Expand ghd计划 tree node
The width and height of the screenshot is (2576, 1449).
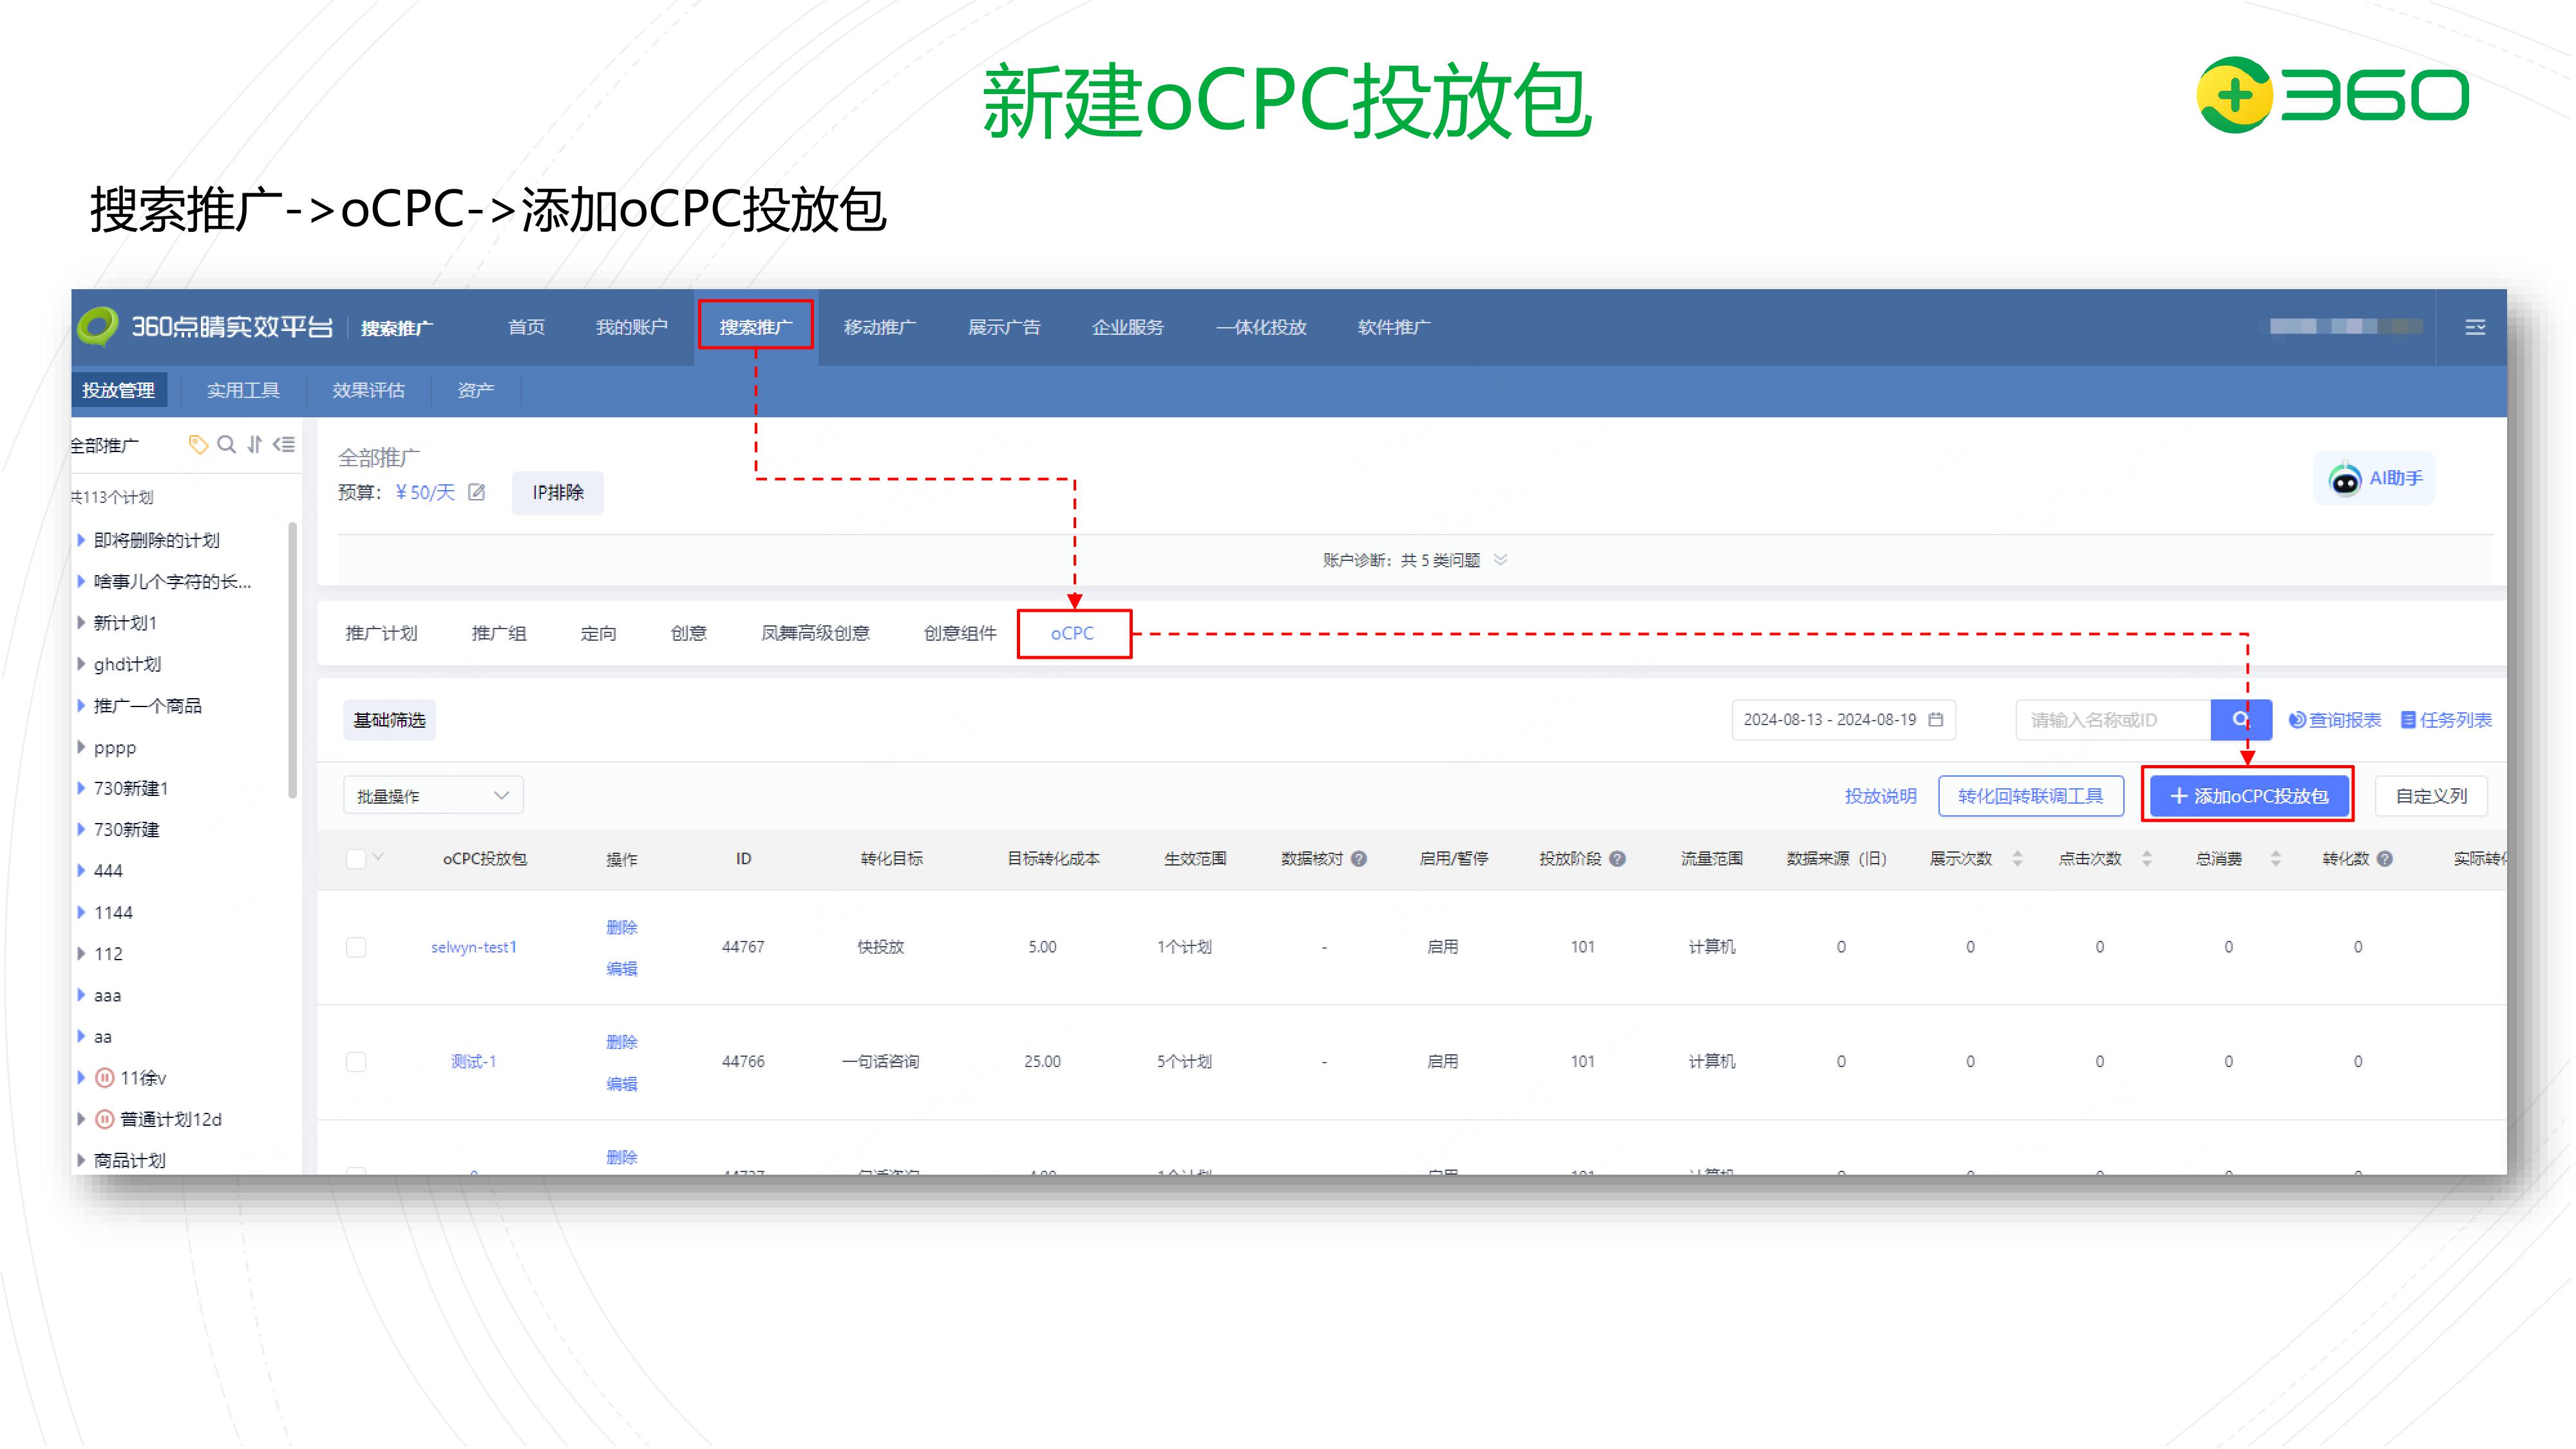point(81,664)
